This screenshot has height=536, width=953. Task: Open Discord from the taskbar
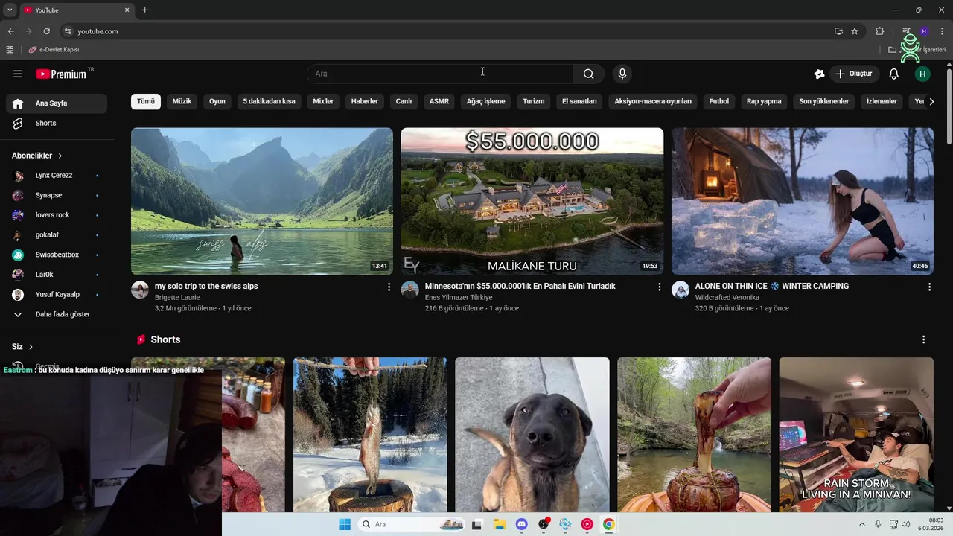click(521, 524)
